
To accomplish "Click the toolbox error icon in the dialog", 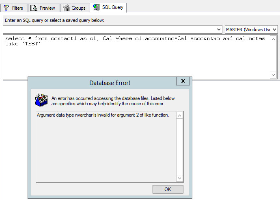I will 42,100.
